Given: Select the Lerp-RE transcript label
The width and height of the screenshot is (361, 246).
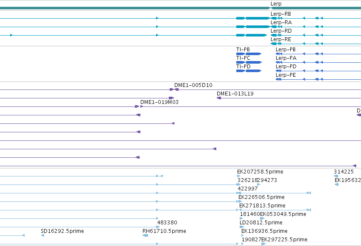Looking at the screenshot, I should 281,39.
